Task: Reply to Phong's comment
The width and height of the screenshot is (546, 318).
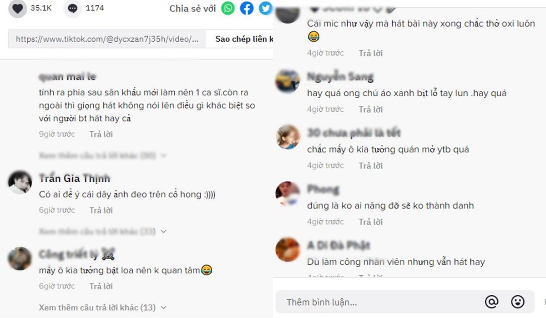Action: [371, 222]
